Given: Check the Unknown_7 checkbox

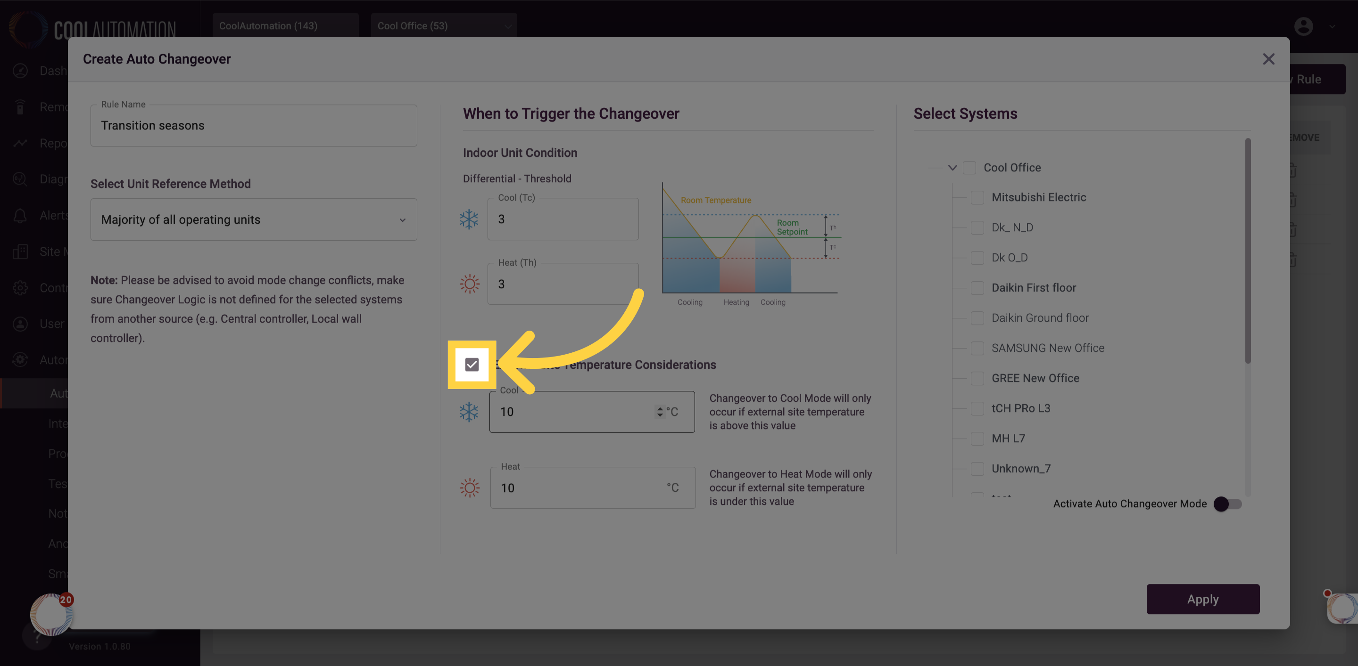Looking at the screenshot, I should [977, 469].
